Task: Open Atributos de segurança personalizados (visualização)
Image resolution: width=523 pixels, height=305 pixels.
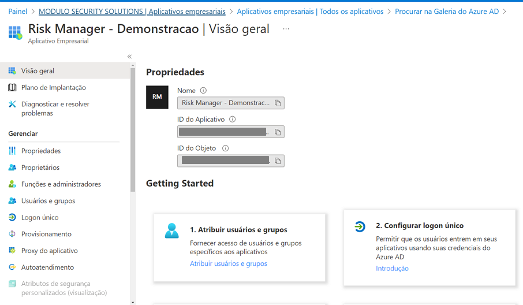Action: click(x=65, y=288)
